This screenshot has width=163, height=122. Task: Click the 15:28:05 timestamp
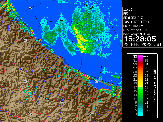point(140,39)
